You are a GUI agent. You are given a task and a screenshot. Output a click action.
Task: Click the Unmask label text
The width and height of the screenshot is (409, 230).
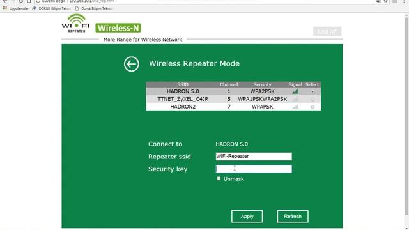pyautogui.click(x=234, y=179)
